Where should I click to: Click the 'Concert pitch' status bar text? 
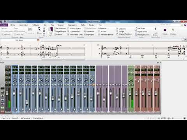(x=38, y=118)
